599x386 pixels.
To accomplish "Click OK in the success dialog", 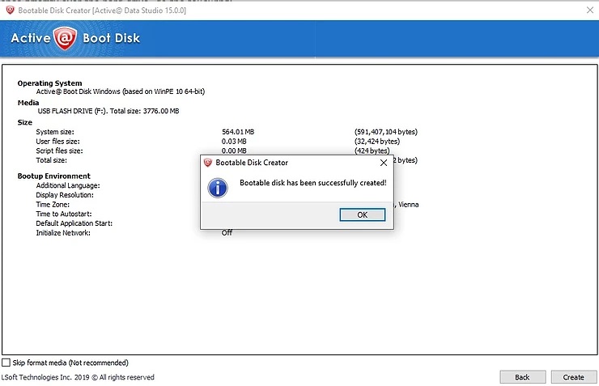I will point(362,214).
